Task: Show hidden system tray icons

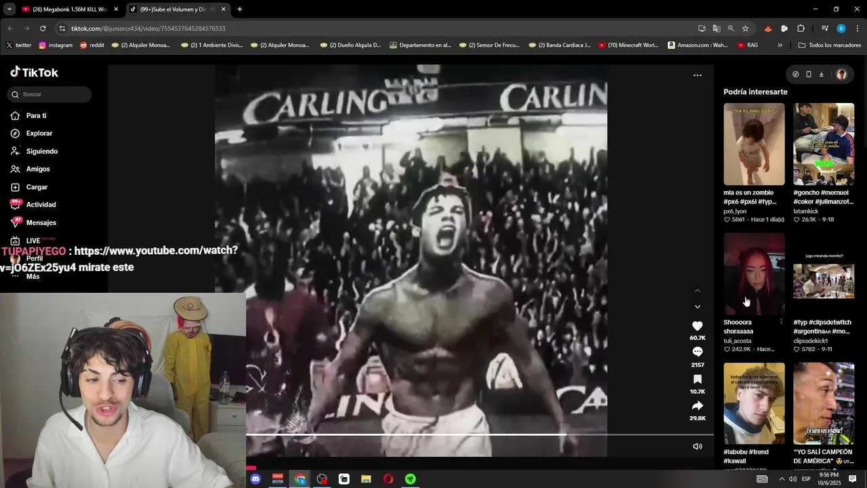Action: point(782,479)
